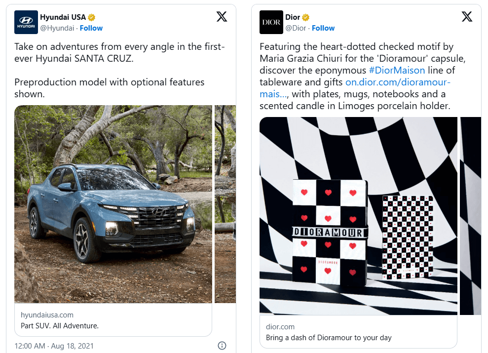This screenshot has height=353, width=488.
Task: Click the Dior logo profile avatar
Action: 271,22
